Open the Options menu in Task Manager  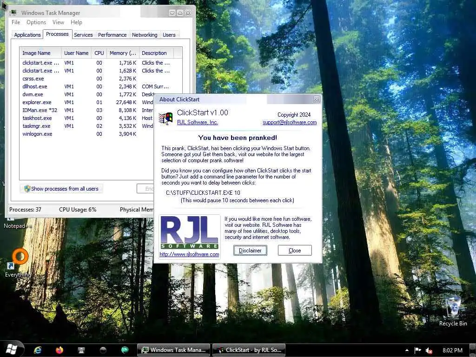point(36,22)
